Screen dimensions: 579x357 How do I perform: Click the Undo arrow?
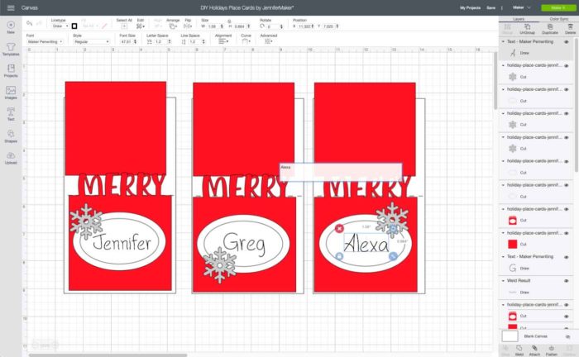point(30,24)
